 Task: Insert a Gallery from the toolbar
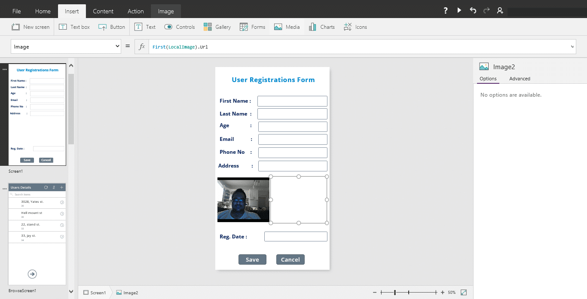pyautogui.click(x=217, y=27)
